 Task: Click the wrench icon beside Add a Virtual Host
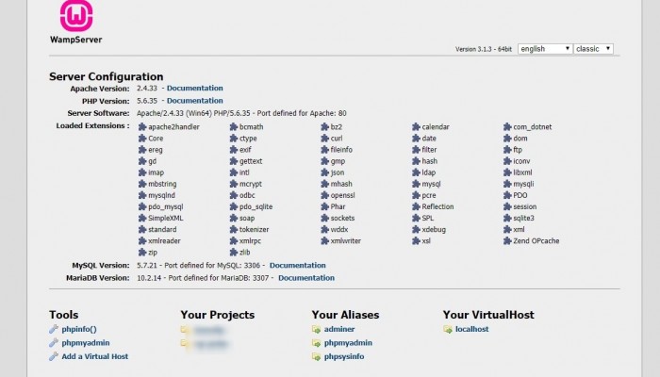point(54,356)
